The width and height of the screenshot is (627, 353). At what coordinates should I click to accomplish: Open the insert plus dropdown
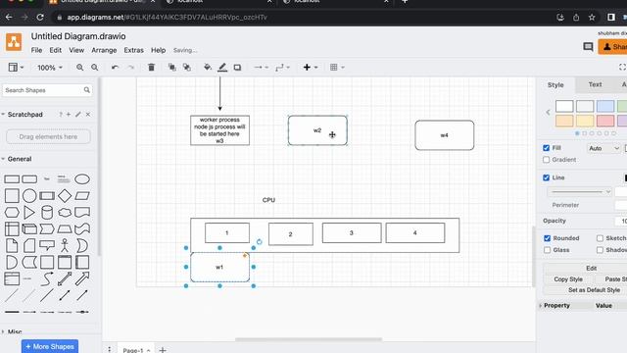[x=311, y=68]
